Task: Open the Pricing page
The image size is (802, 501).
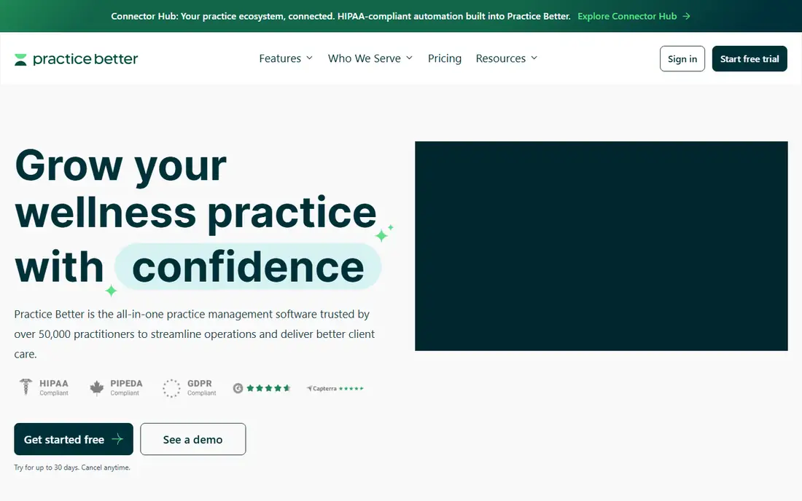Action: pyautogui.click(x=445, y=58)
